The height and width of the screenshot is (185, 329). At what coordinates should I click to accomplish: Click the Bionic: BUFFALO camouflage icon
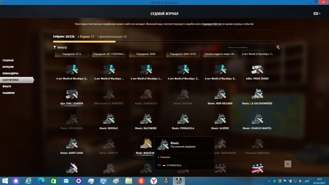tap(109, 119)
